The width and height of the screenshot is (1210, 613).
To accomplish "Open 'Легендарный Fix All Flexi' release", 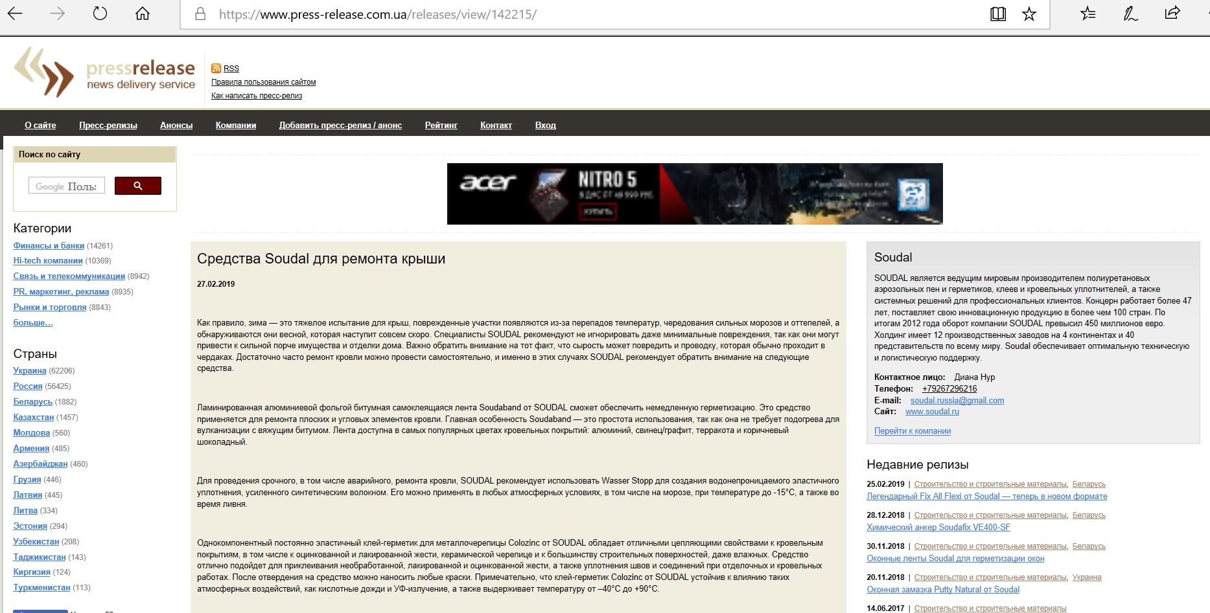I will coord(987,496).
